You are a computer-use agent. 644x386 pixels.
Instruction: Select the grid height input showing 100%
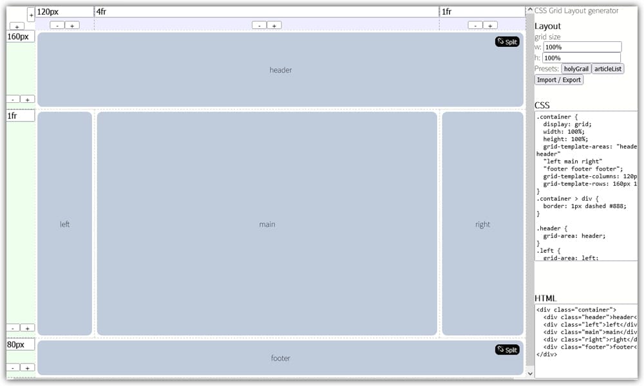click(582, 57)
